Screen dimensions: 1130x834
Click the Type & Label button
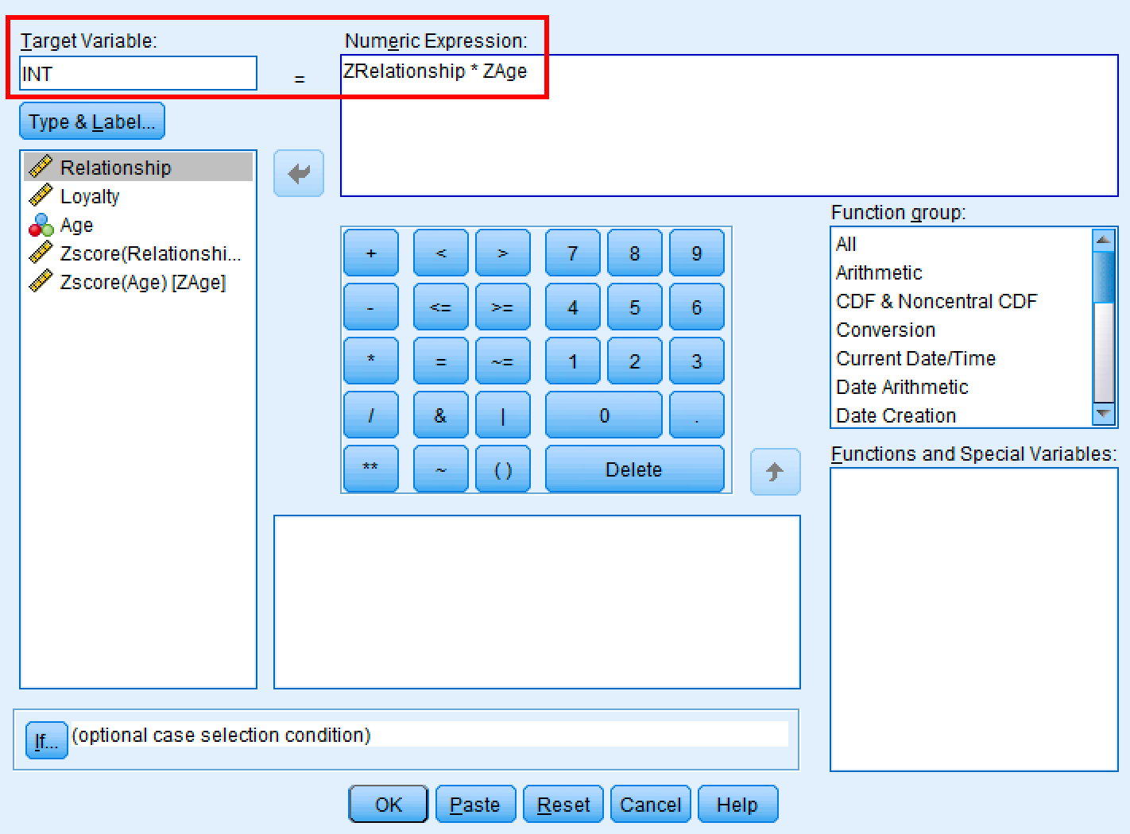91,121
